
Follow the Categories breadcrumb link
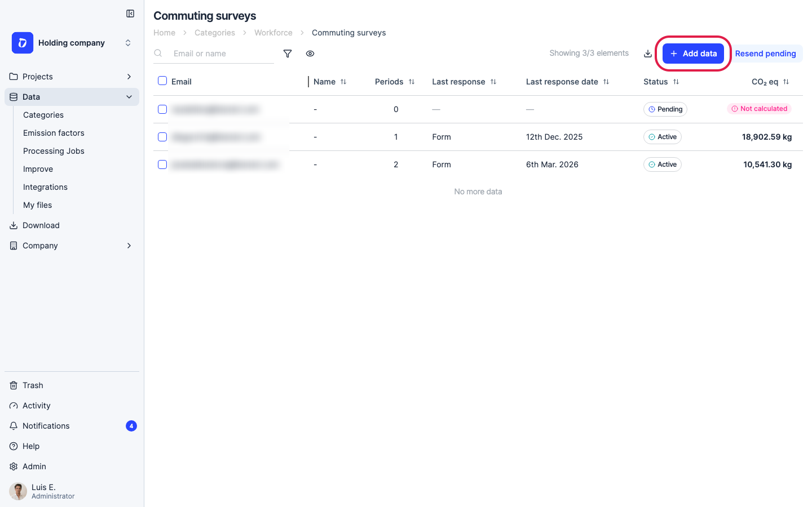pyautogui.click(x=215, y=33)
